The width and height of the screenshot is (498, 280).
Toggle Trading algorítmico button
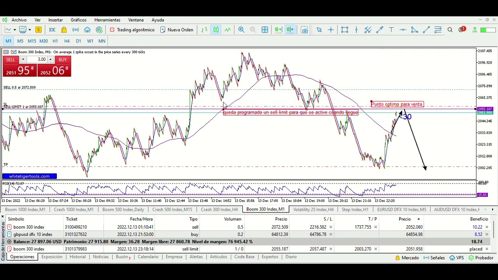[x=132, y=30]
